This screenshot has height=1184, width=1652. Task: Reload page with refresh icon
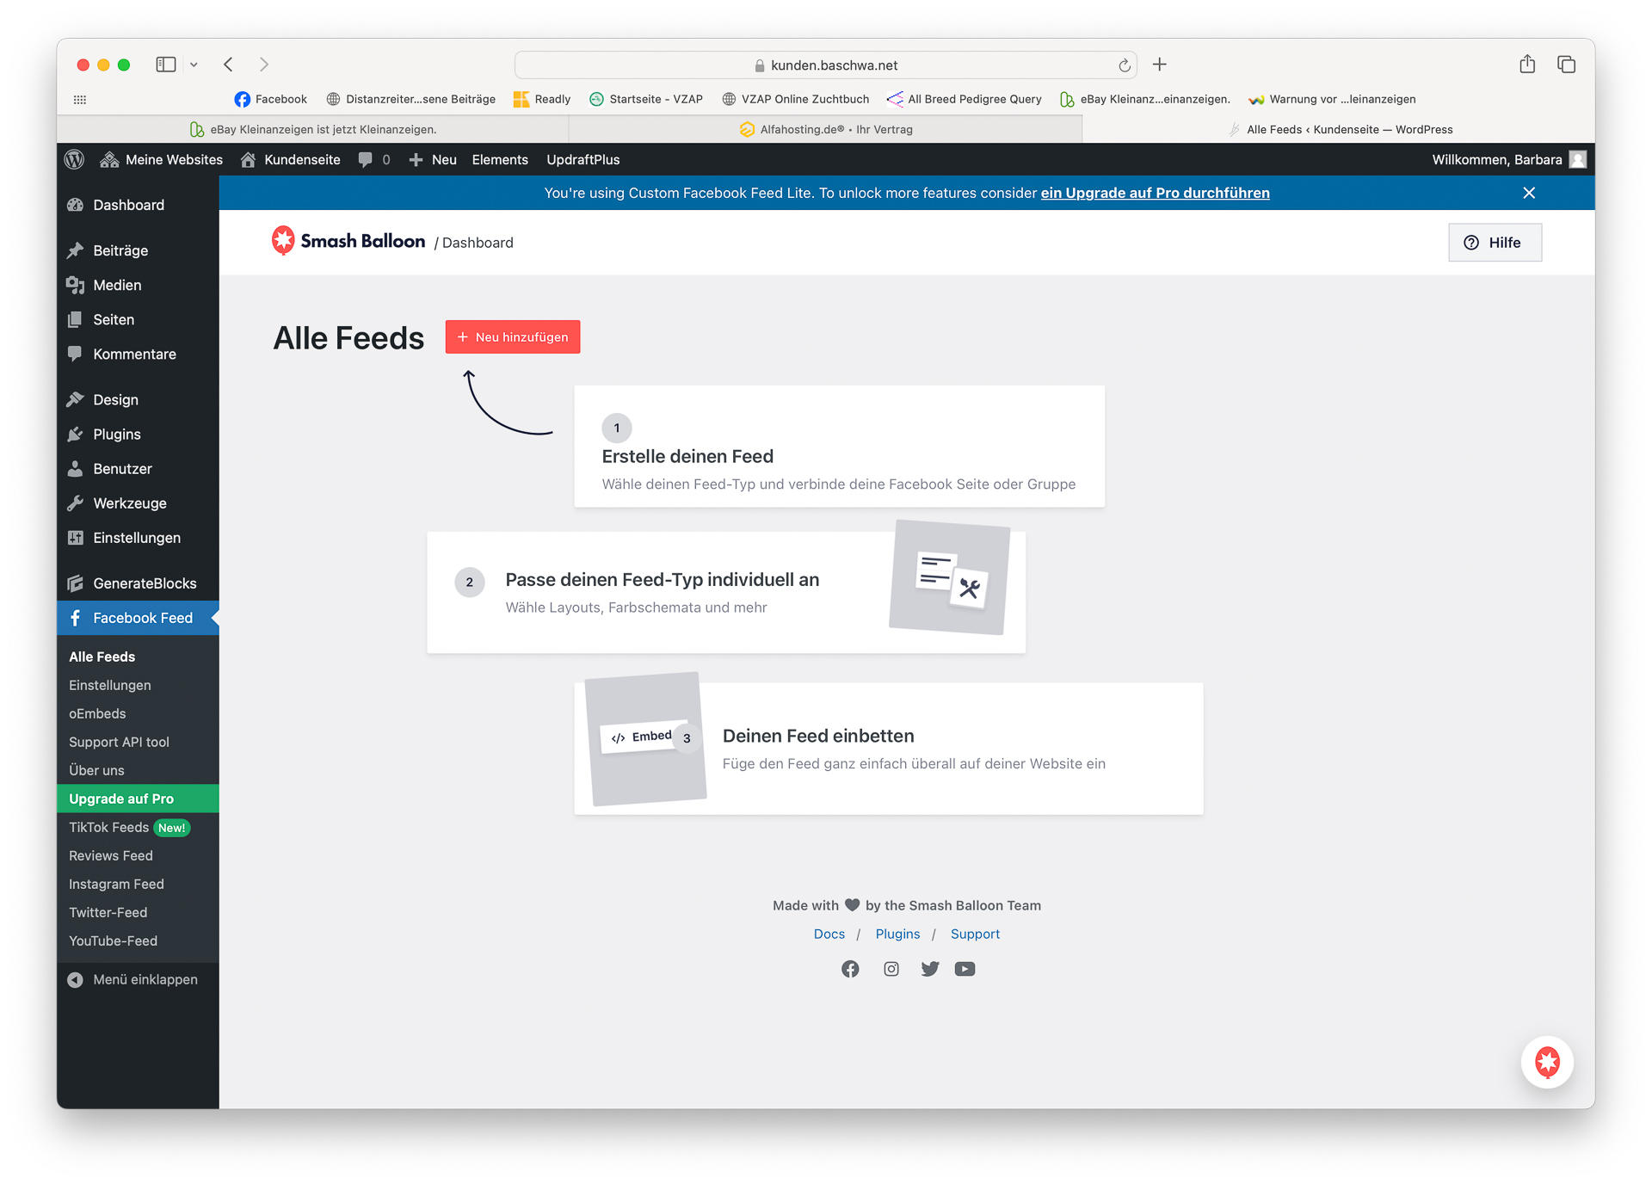(x=1124, y=65)
